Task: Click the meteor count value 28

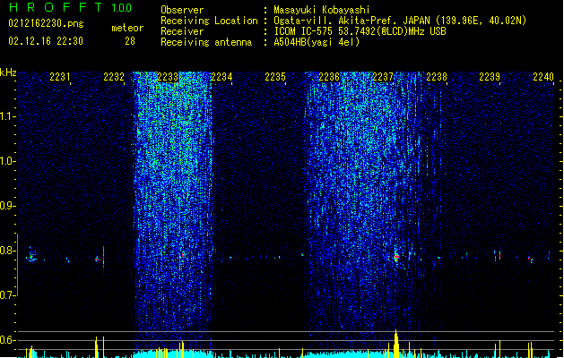Action: click(x=130, y=41)
